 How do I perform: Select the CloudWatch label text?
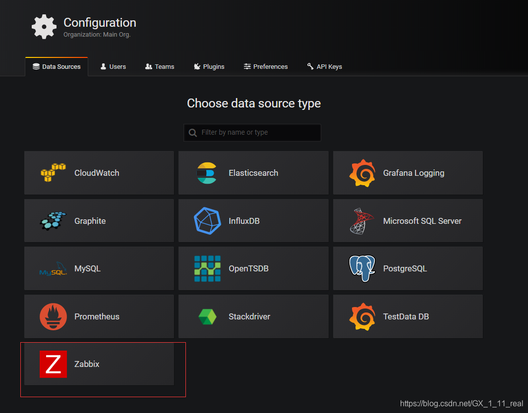click(x=97, y=173)
